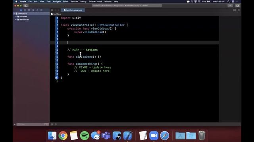Screen dimensions: 254x142
Task: Click the '// FIXME - Update here' comment
Action: click(92, 67)
